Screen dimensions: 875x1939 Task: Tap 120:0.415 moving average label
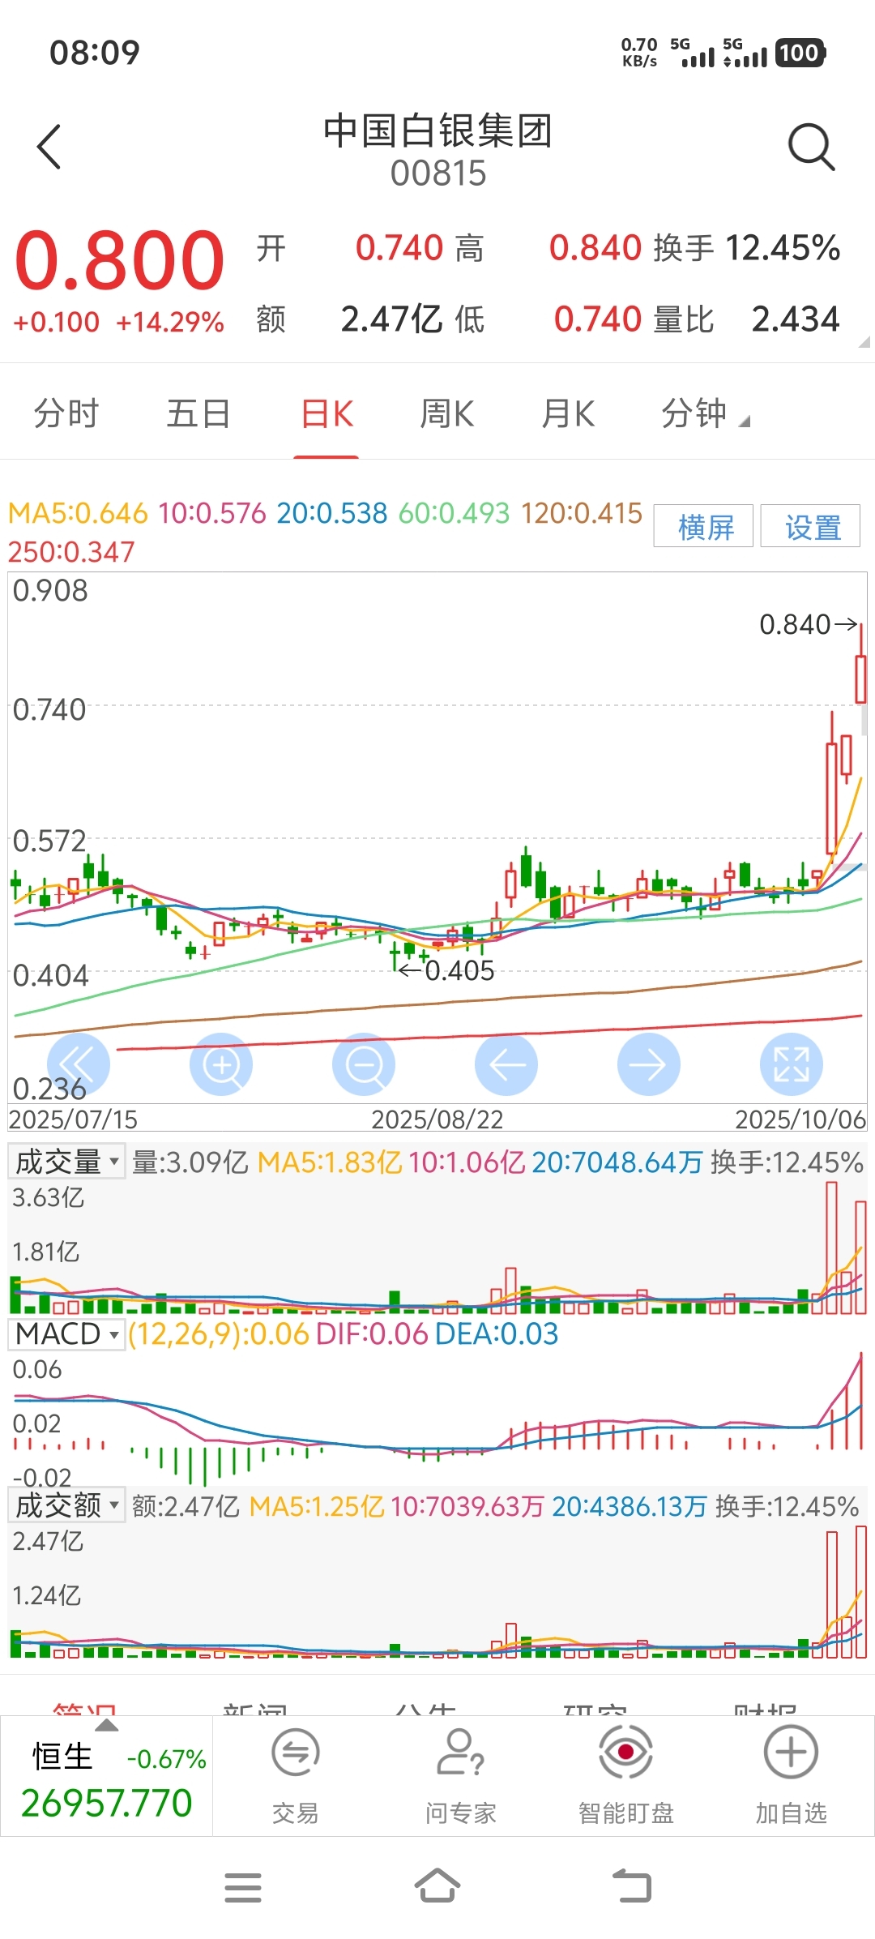point(582,513)
